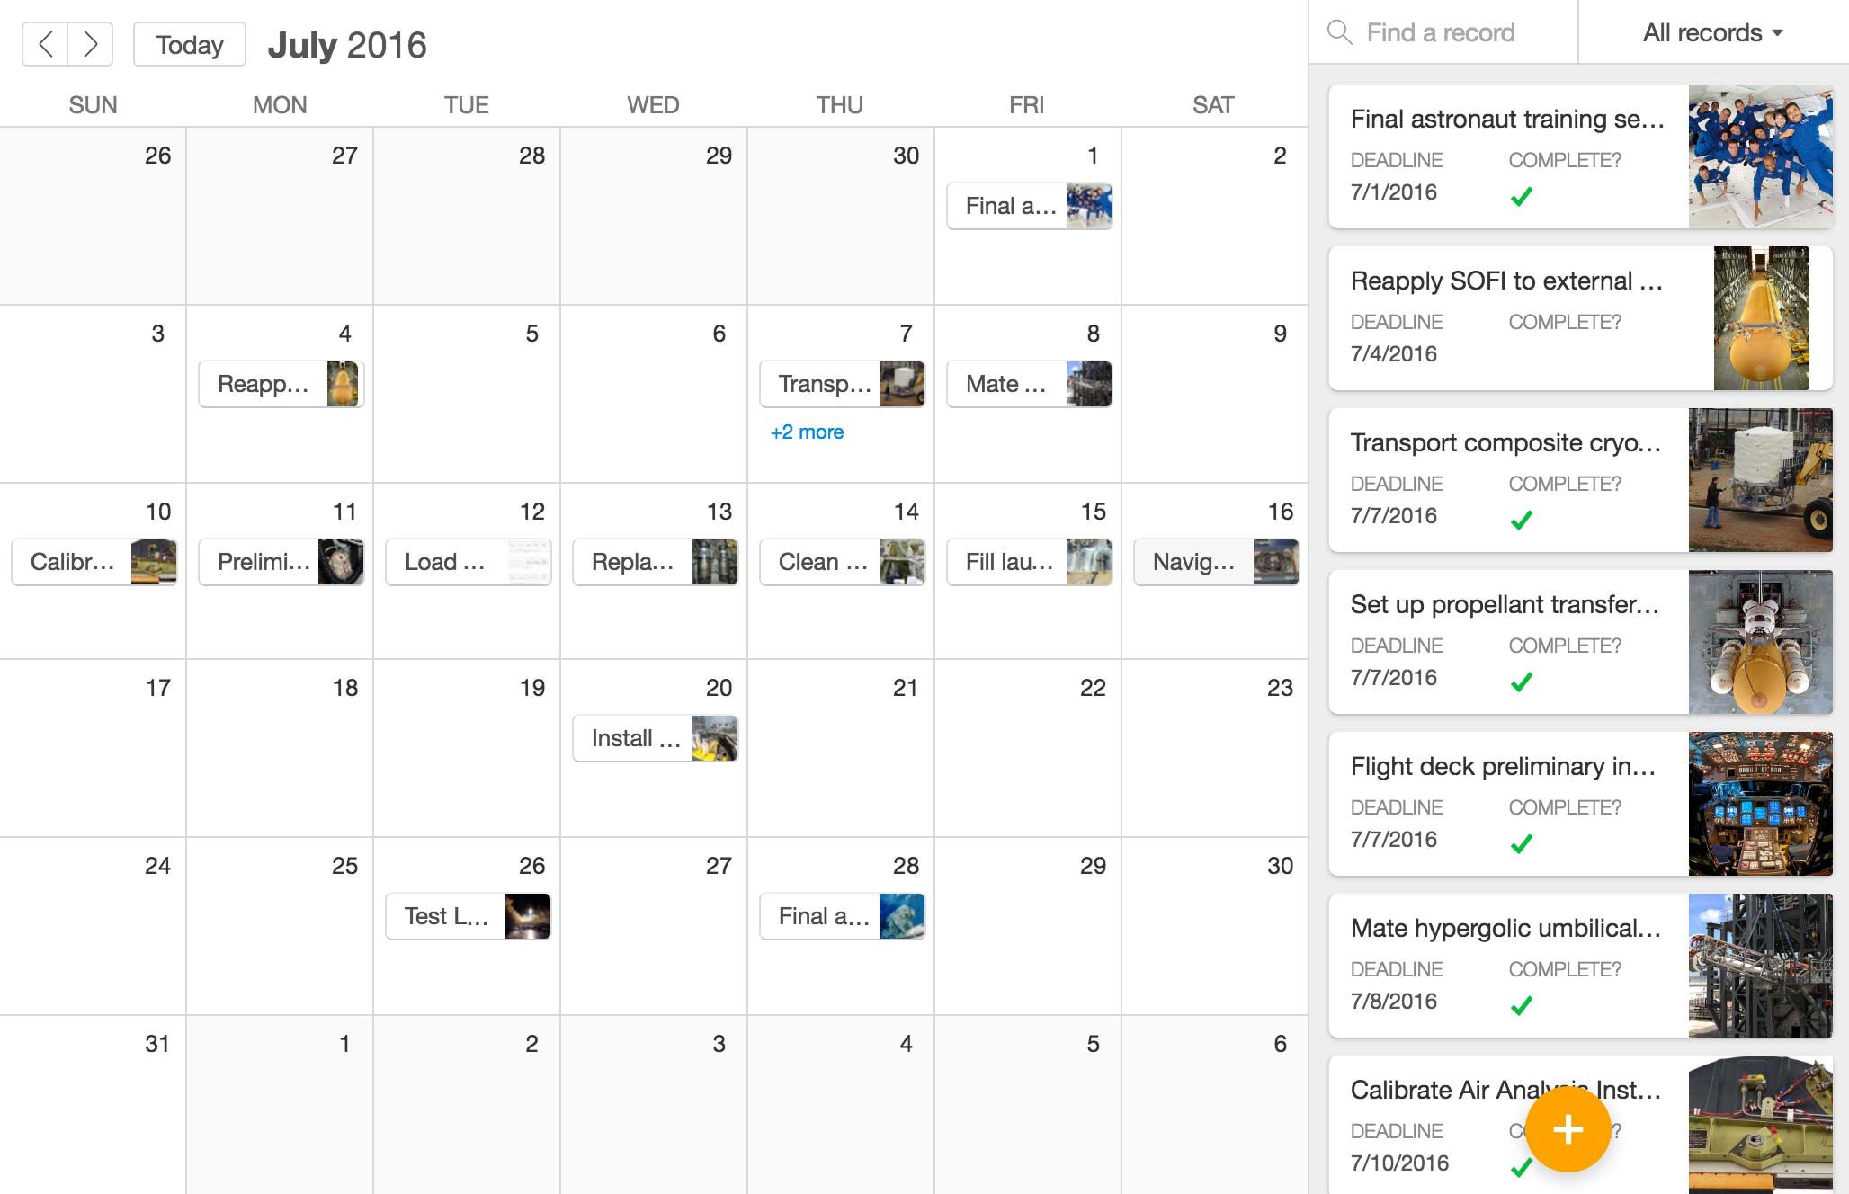1849x1194 pixels.
Task: Click the Today button to reset calendar
Action: pos(189,46)
